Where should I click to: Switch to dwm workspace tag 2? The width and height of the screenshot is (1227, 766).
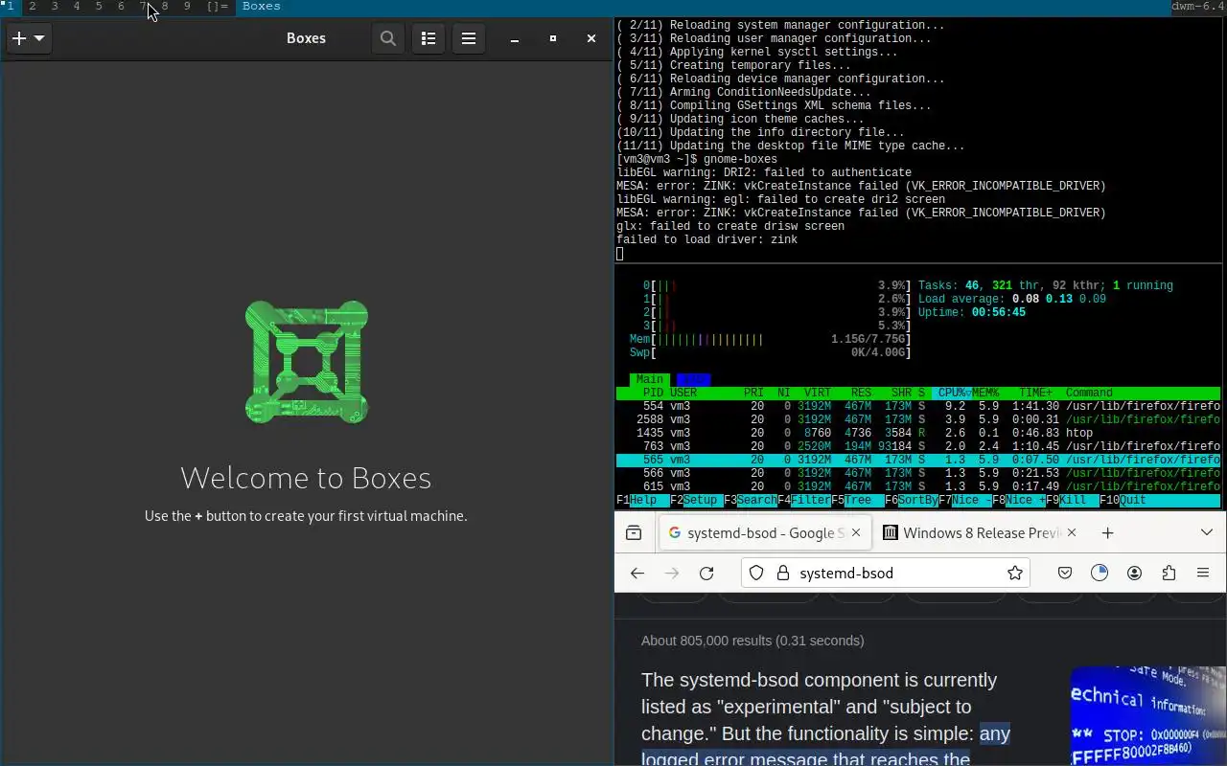coord(33,7)
